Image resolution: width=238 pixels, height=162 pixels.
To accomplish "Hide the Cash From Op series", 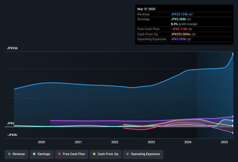I will coord(106,154).
